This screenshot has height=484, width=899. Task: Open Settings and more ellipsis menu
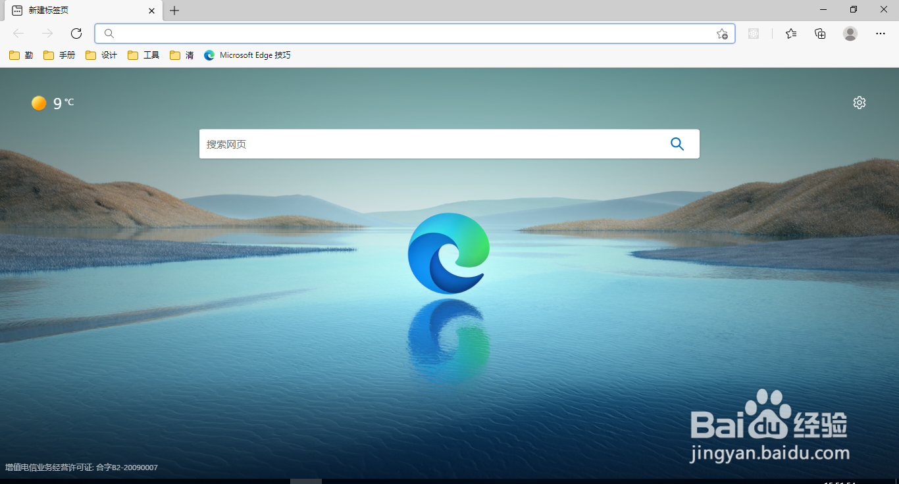click(881, 34)
